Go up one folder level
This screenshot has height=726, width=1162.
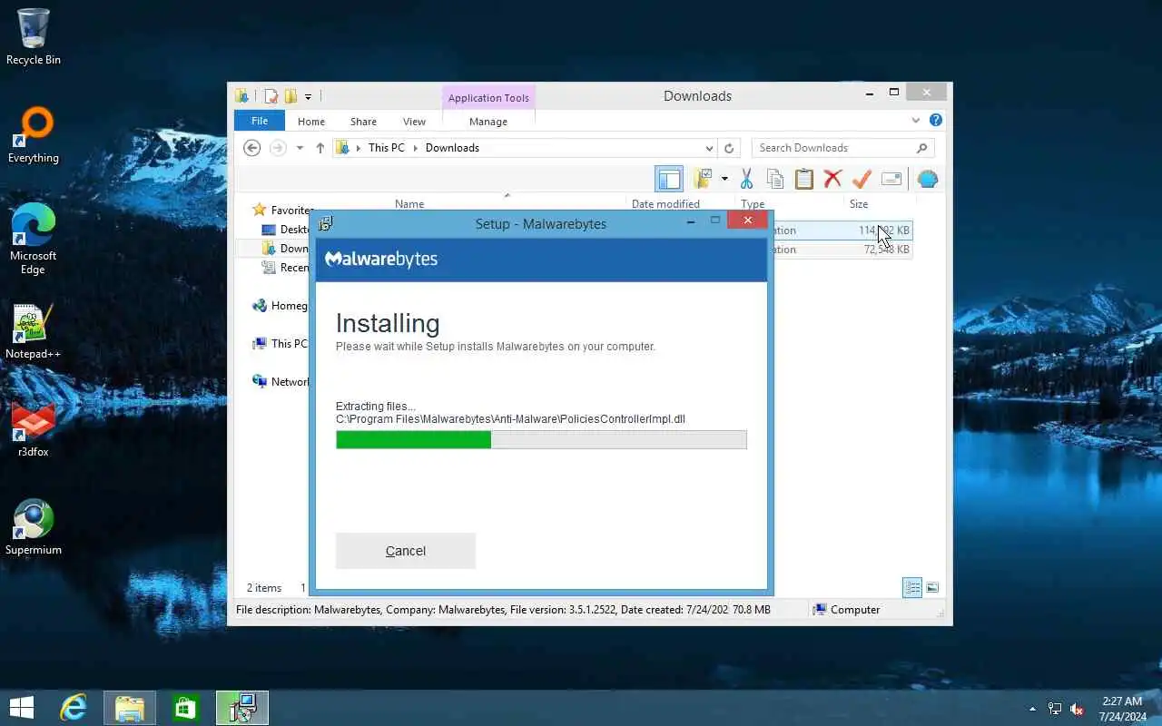(320, 148)
